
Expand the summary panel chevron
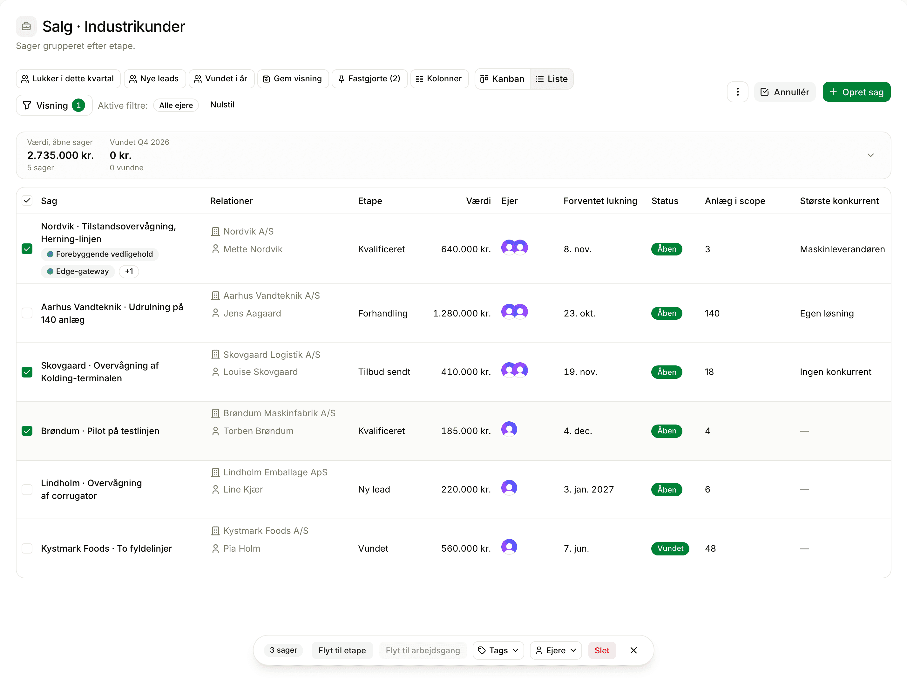[x=870, y=155]
